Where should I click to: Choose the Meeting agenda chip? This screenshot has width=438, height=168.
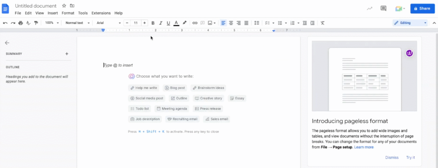click(172, 109)
